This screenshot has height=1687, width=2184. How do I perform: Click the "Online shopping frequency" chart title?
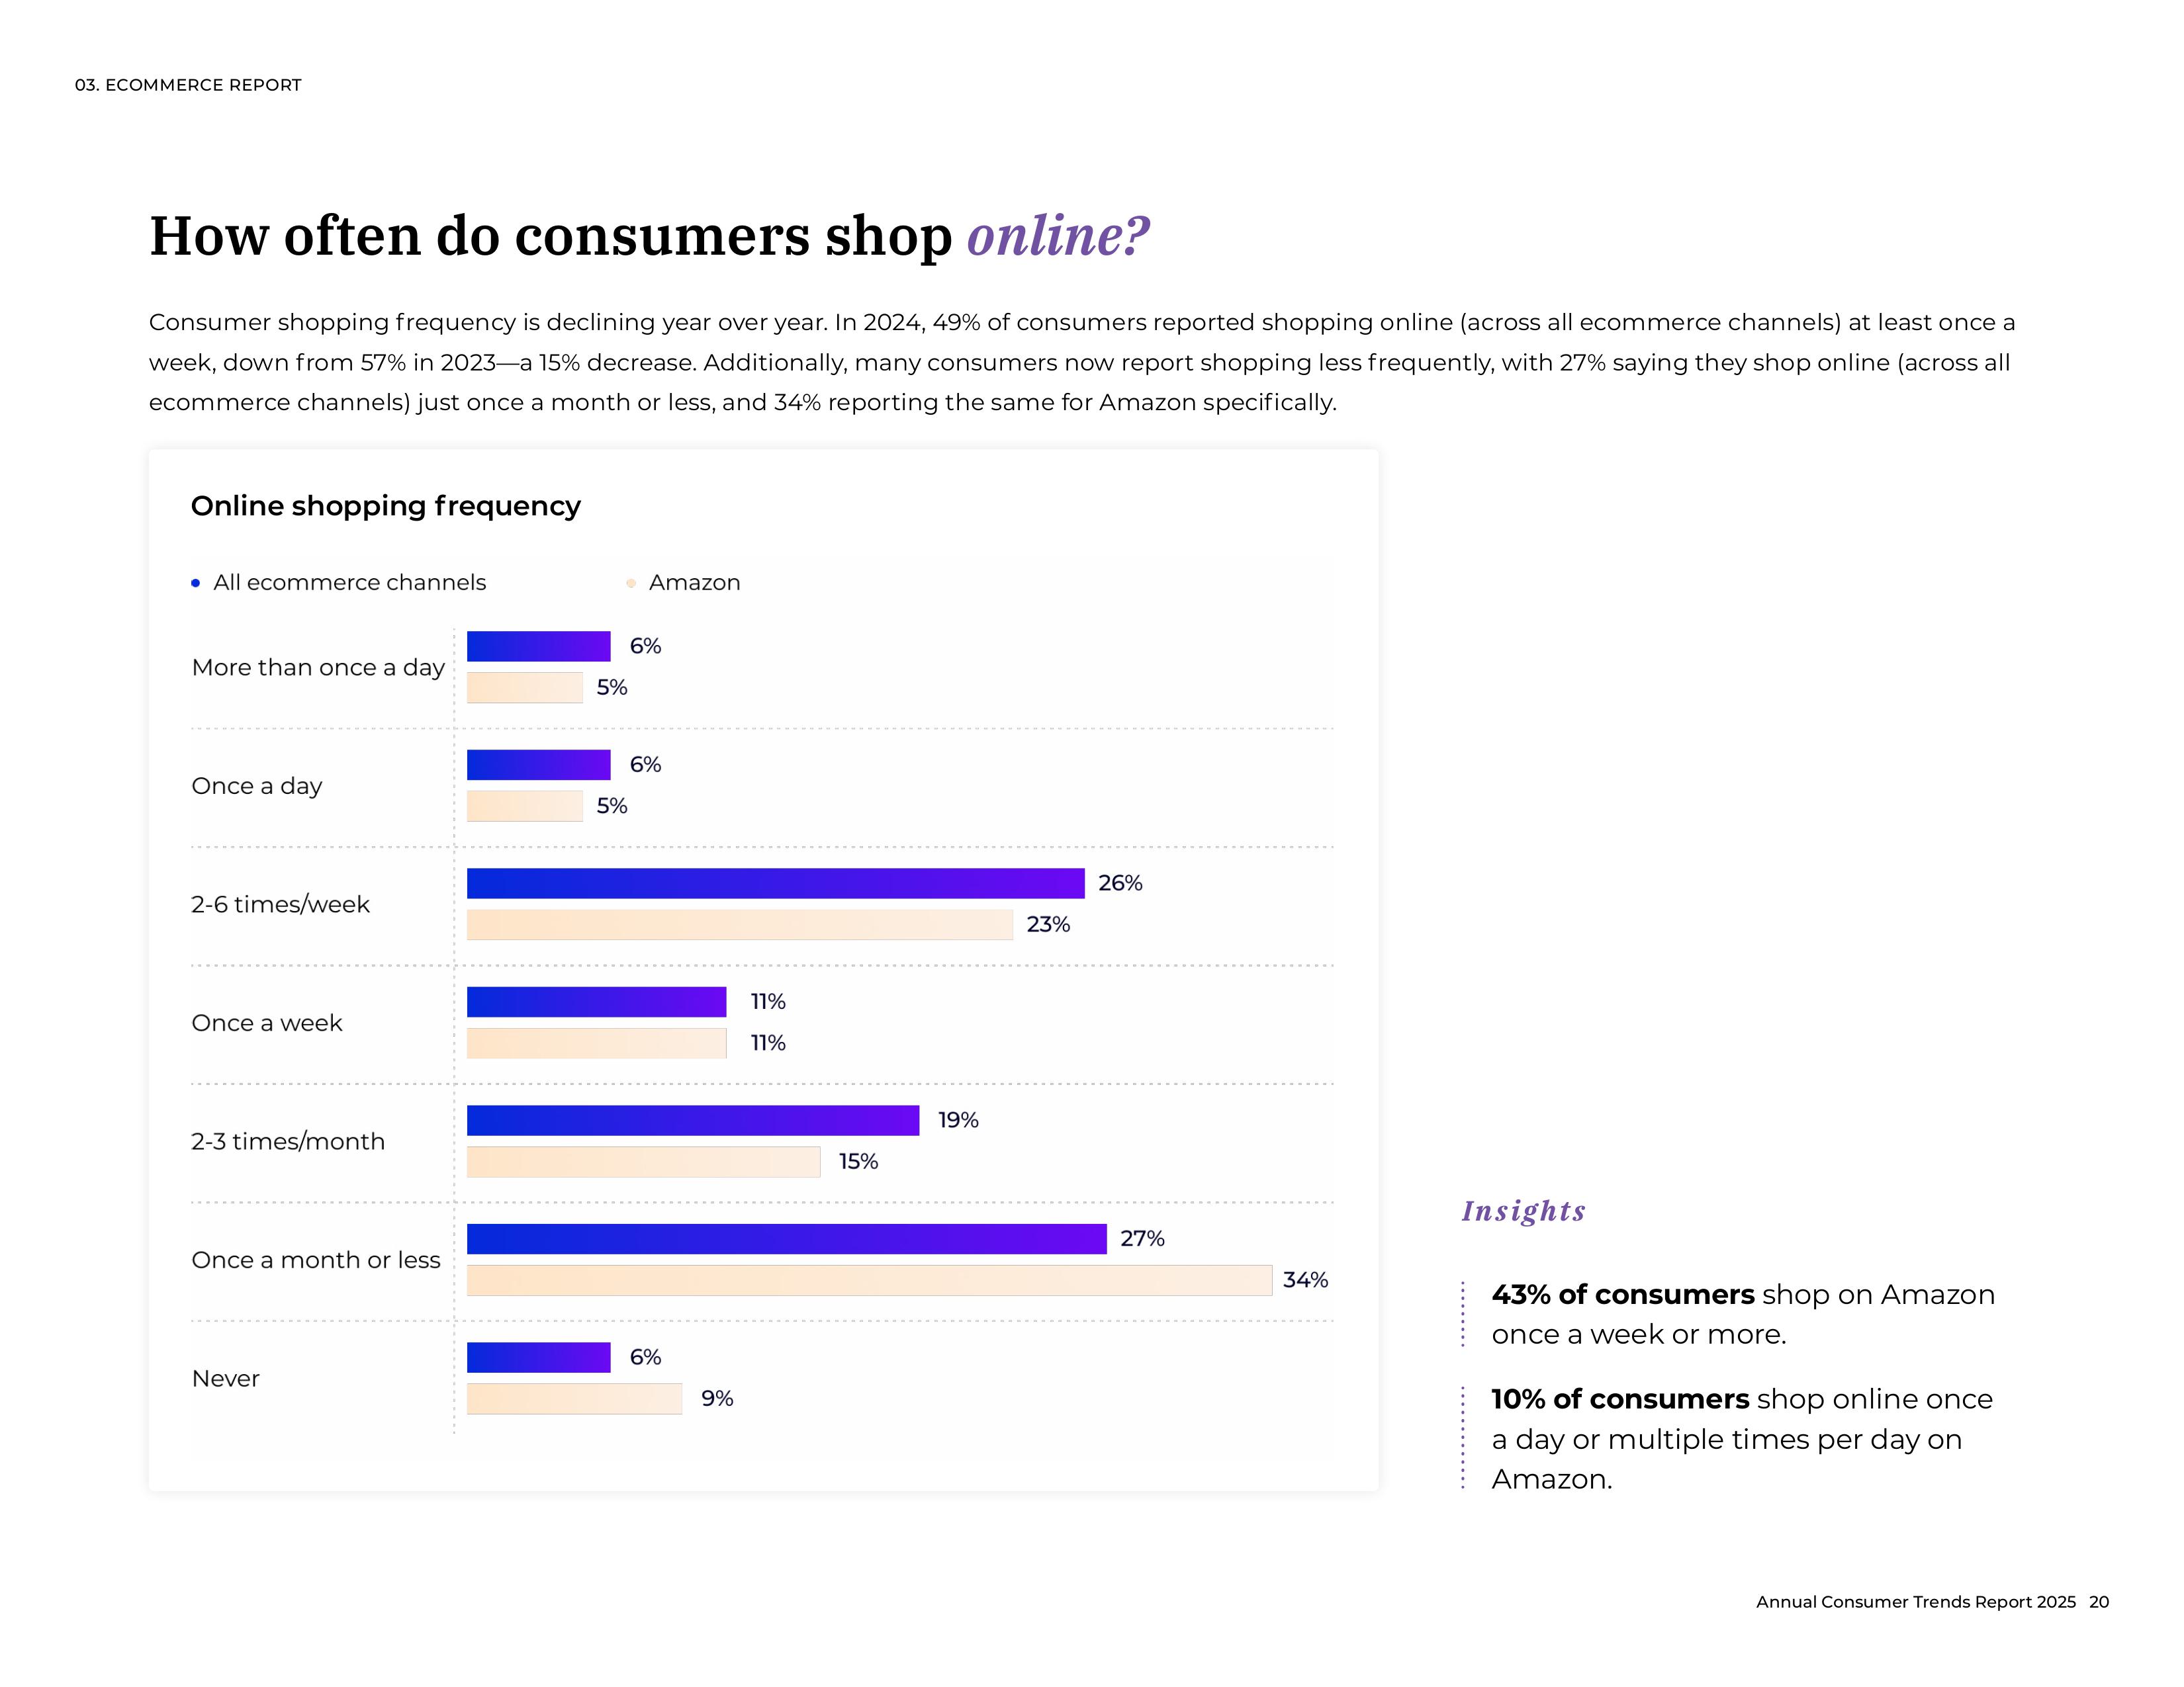coord(385,505)
